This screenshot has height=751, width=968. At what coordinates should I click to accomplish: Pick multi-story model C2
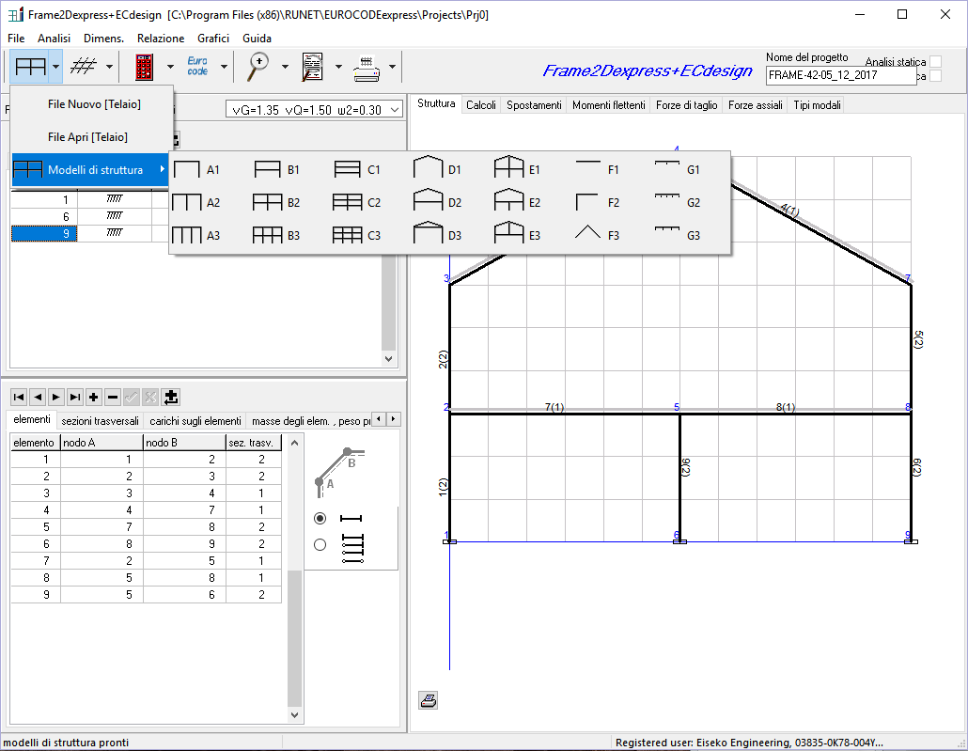click(357, 203)
